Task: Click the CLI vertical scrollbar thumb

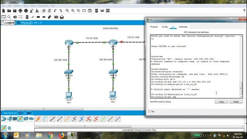Action: [x=241, y=88]
